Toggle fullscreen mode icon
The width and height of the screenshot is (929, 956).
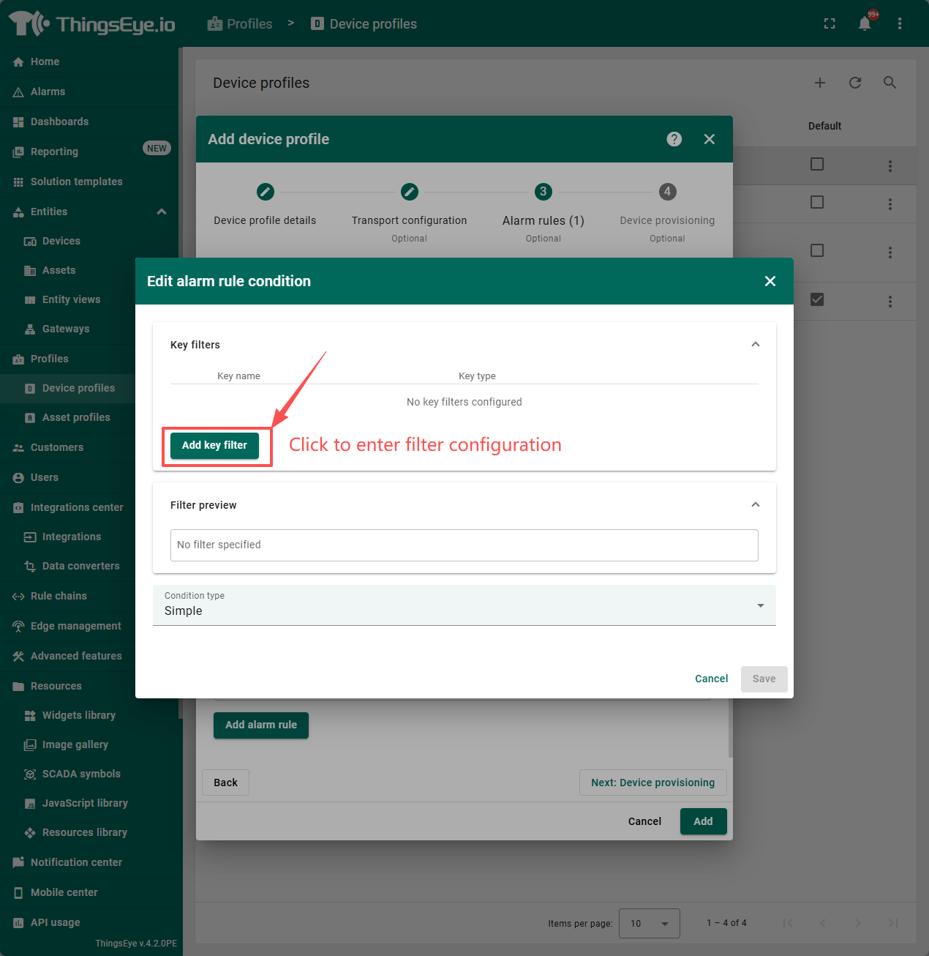tap(830, 23)
